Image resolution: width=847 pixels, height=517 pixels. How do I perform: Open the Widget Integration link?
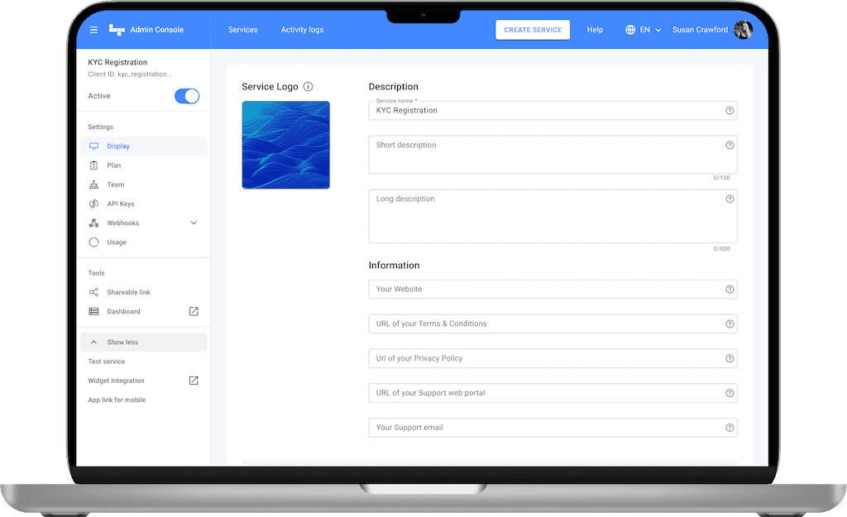(116, 381)
